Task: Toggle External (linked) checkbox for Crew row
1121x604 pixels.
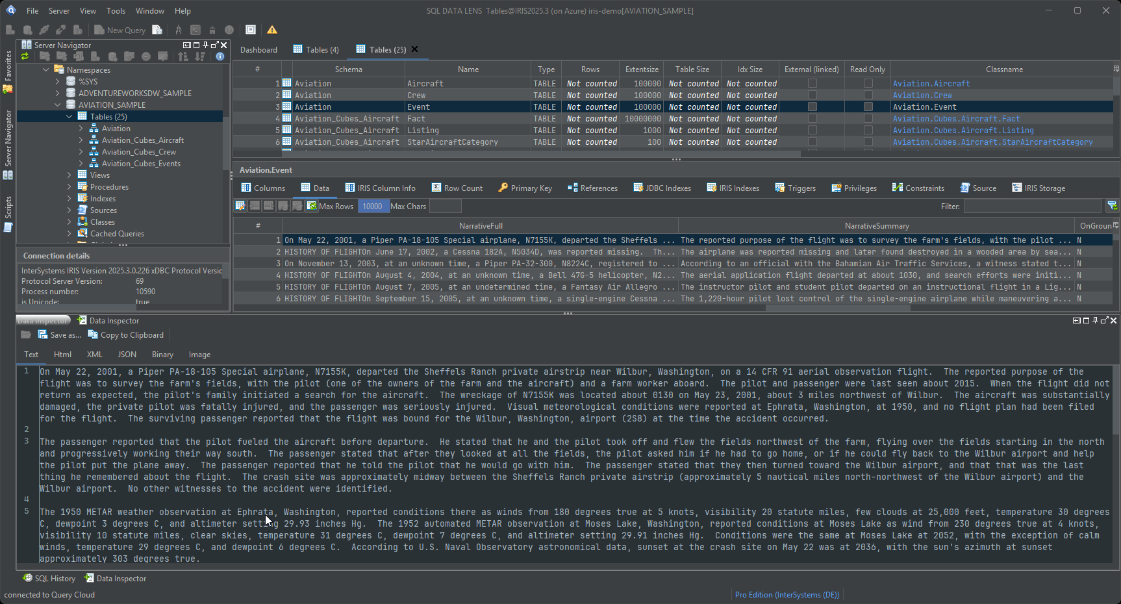Action: pyautogui.click(x=812, y=95)
